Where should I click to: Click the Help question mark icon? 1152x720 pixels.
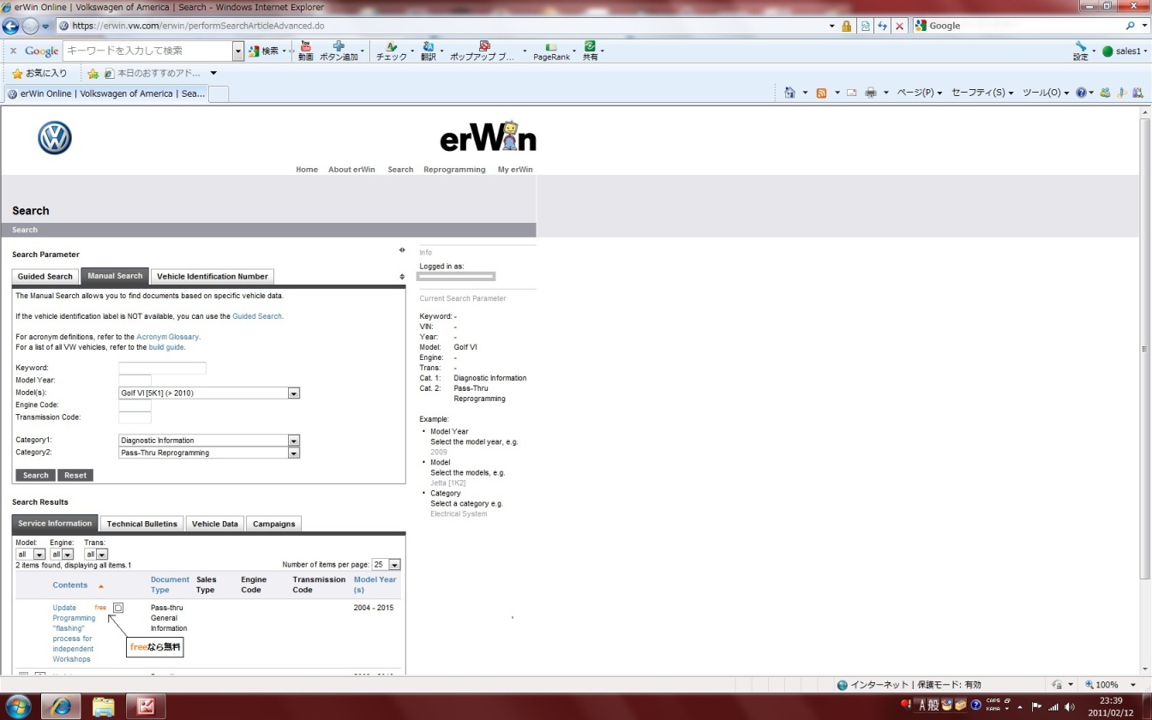1081,93
